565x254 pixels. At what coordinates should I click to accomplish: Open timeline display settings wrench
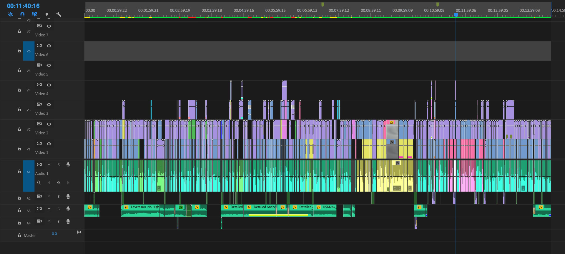coord(59,14)
